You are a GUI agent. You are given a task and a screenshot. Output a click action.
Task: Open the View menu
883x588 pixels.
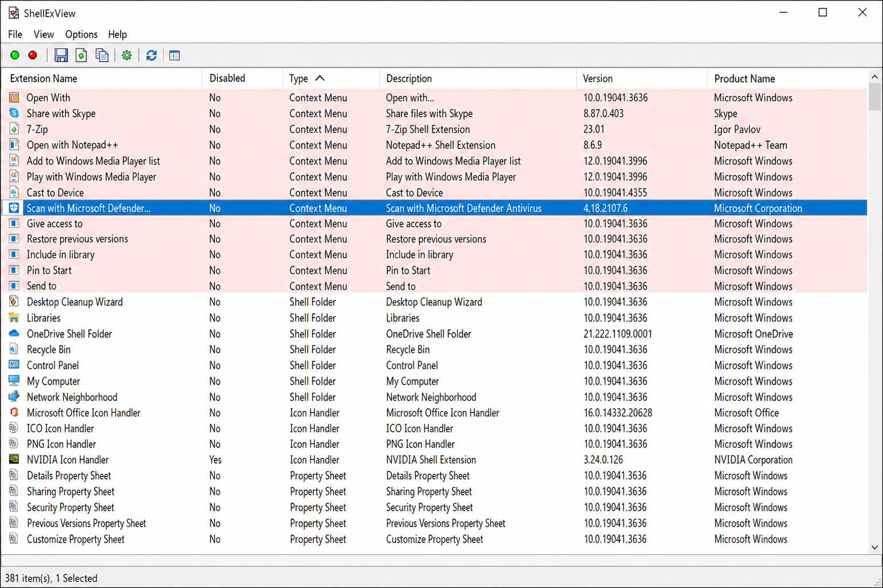click(44, 34)
